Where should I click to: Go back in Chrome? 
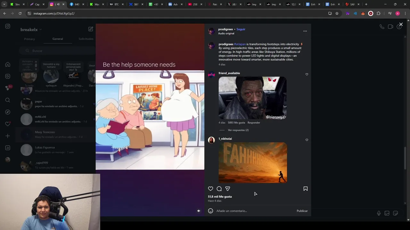[x=4, y=13]
